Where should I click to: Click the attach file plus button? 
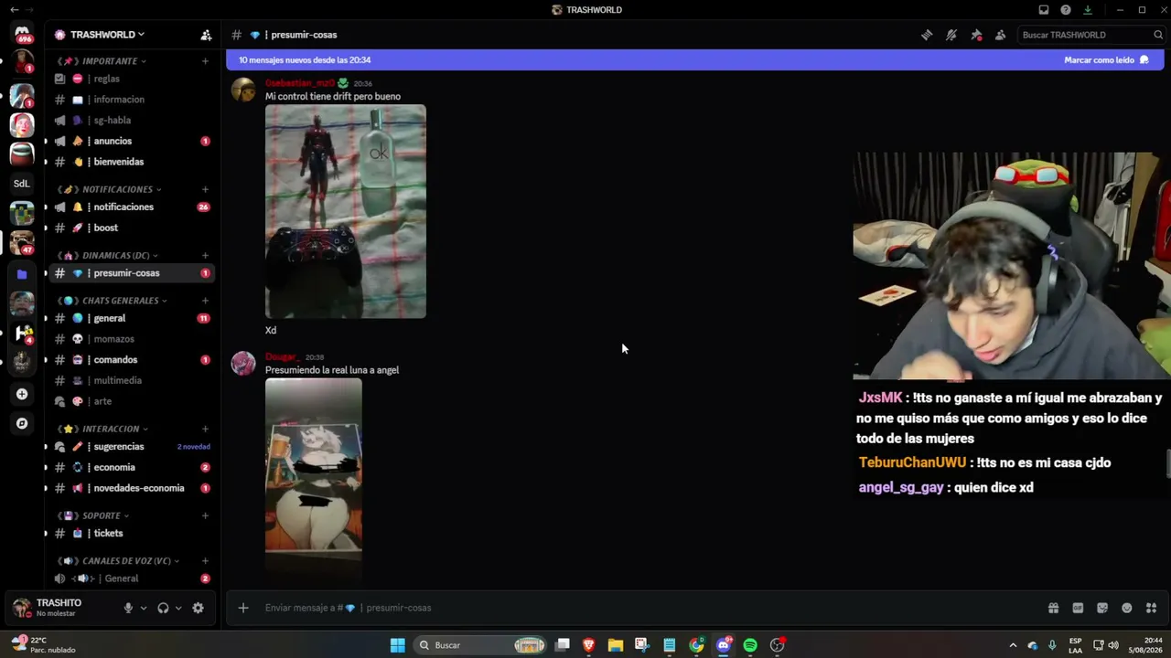pos(243,608)
